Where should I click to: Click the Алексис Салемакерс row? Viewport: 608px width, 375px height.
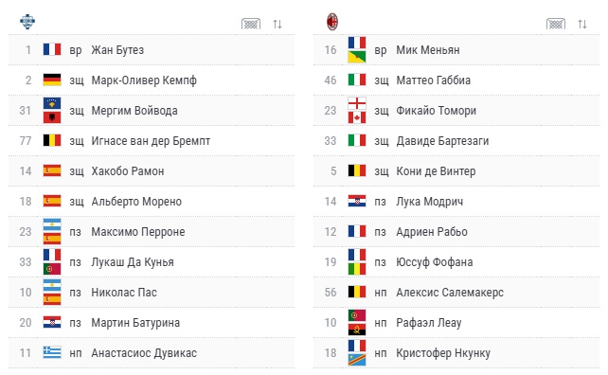point(456,292)
